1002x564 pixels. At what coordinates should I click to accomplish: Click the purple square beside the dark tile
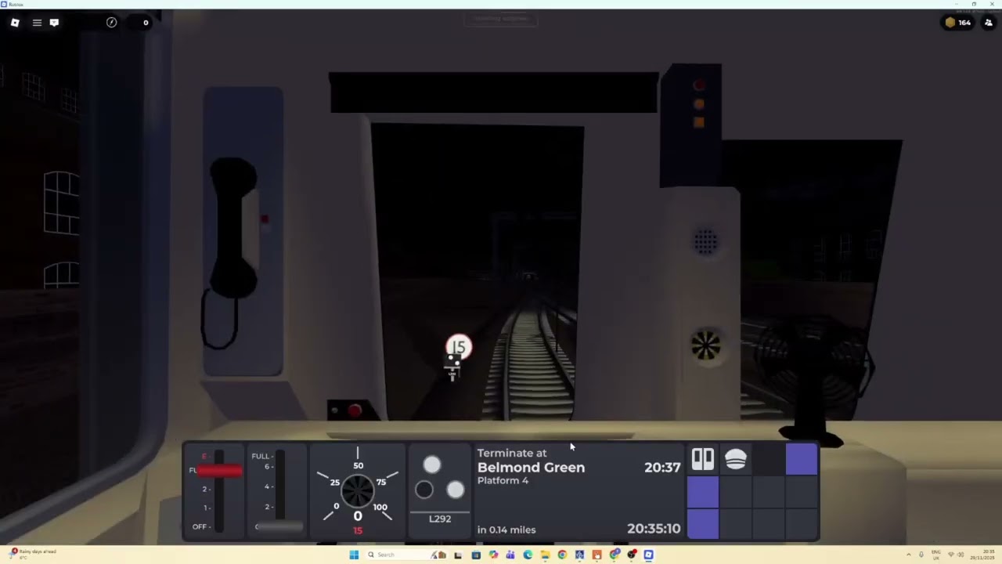pyautogui.click(x=802, y=460)
